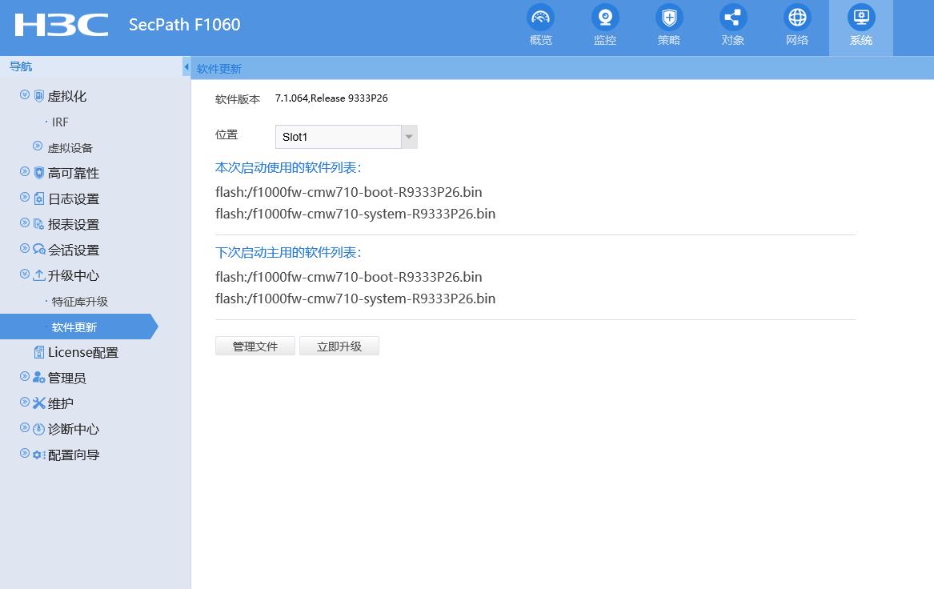
Task: Expand the 诊断中心 tree node
Action: 25,427
